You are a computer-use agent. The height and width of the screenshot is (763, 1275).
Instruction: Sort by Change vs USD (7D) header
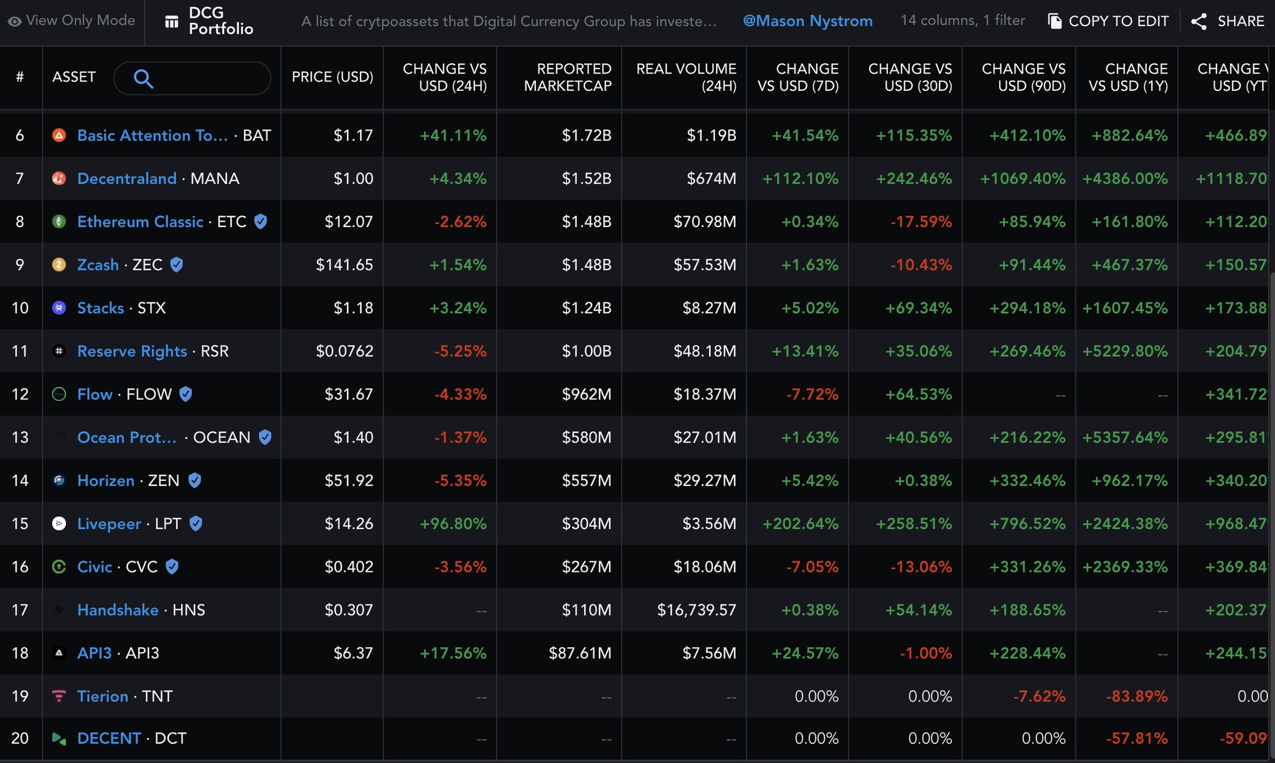tap(798, 77)
